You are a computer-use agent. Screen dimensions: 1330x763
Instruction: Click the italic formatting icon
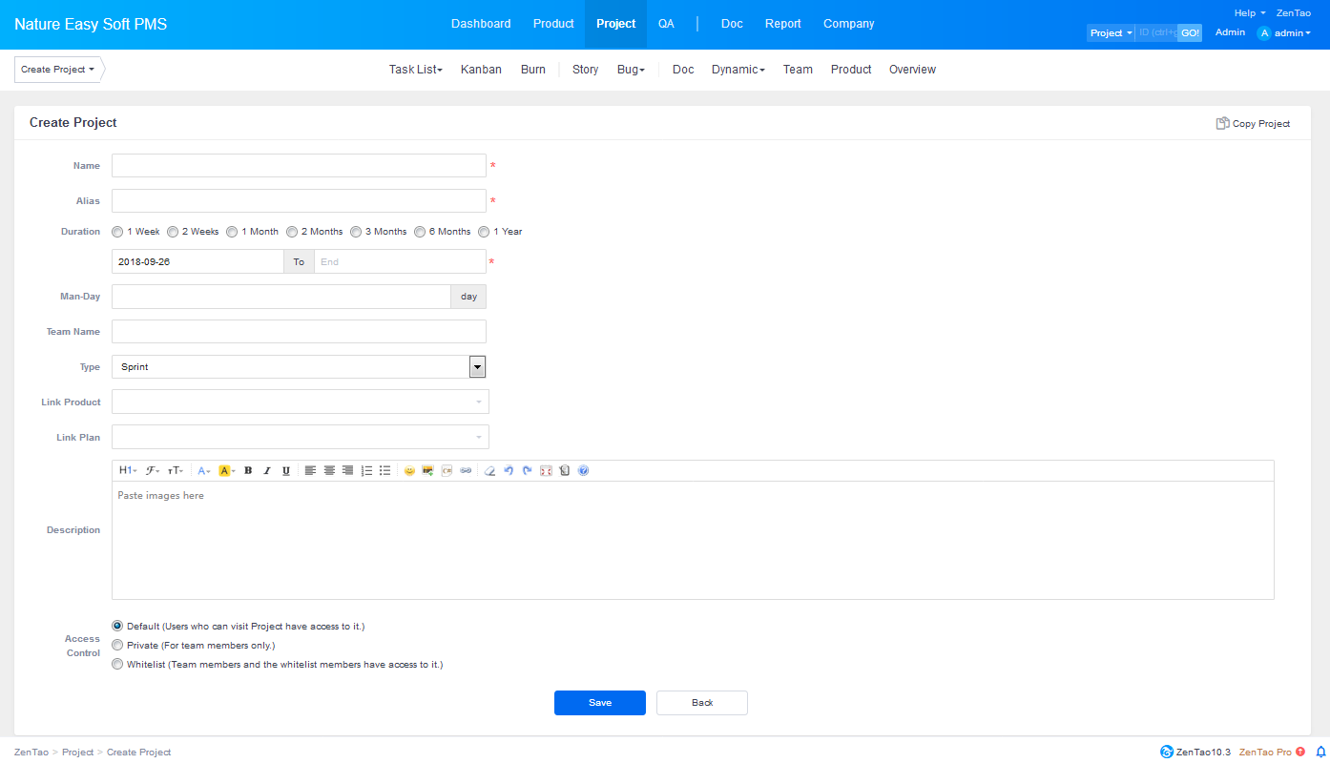[267, 470]
